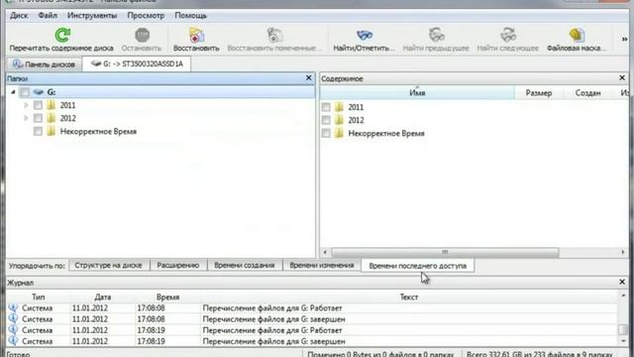Viewport: 634px width, 357px height.
Task: Click the Восстановить помеченные icon
Action: coord(274,35)
